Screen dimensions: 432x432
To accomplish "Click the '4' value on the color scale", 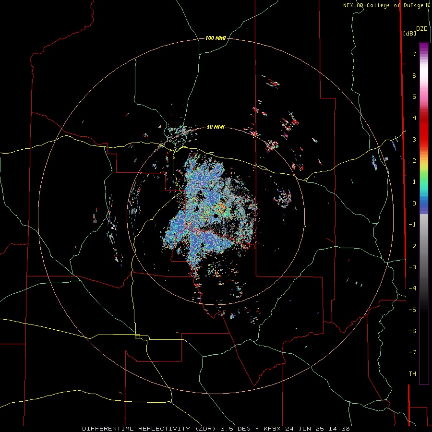I will tap(414, 118).
